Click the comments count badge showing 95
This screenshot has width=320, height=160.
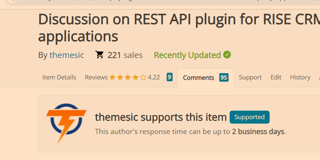click(x=223, y=77)
